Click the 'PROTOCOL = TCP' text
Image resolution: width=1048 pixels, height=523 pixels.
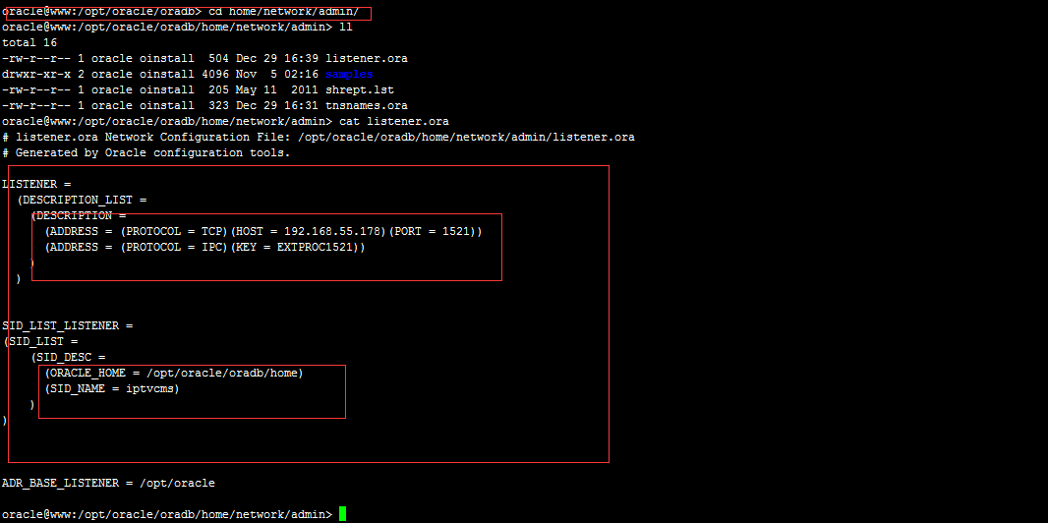coord(174,232)
